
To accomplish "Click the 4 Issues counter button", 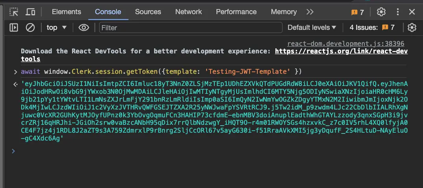I will pos(372,27).
